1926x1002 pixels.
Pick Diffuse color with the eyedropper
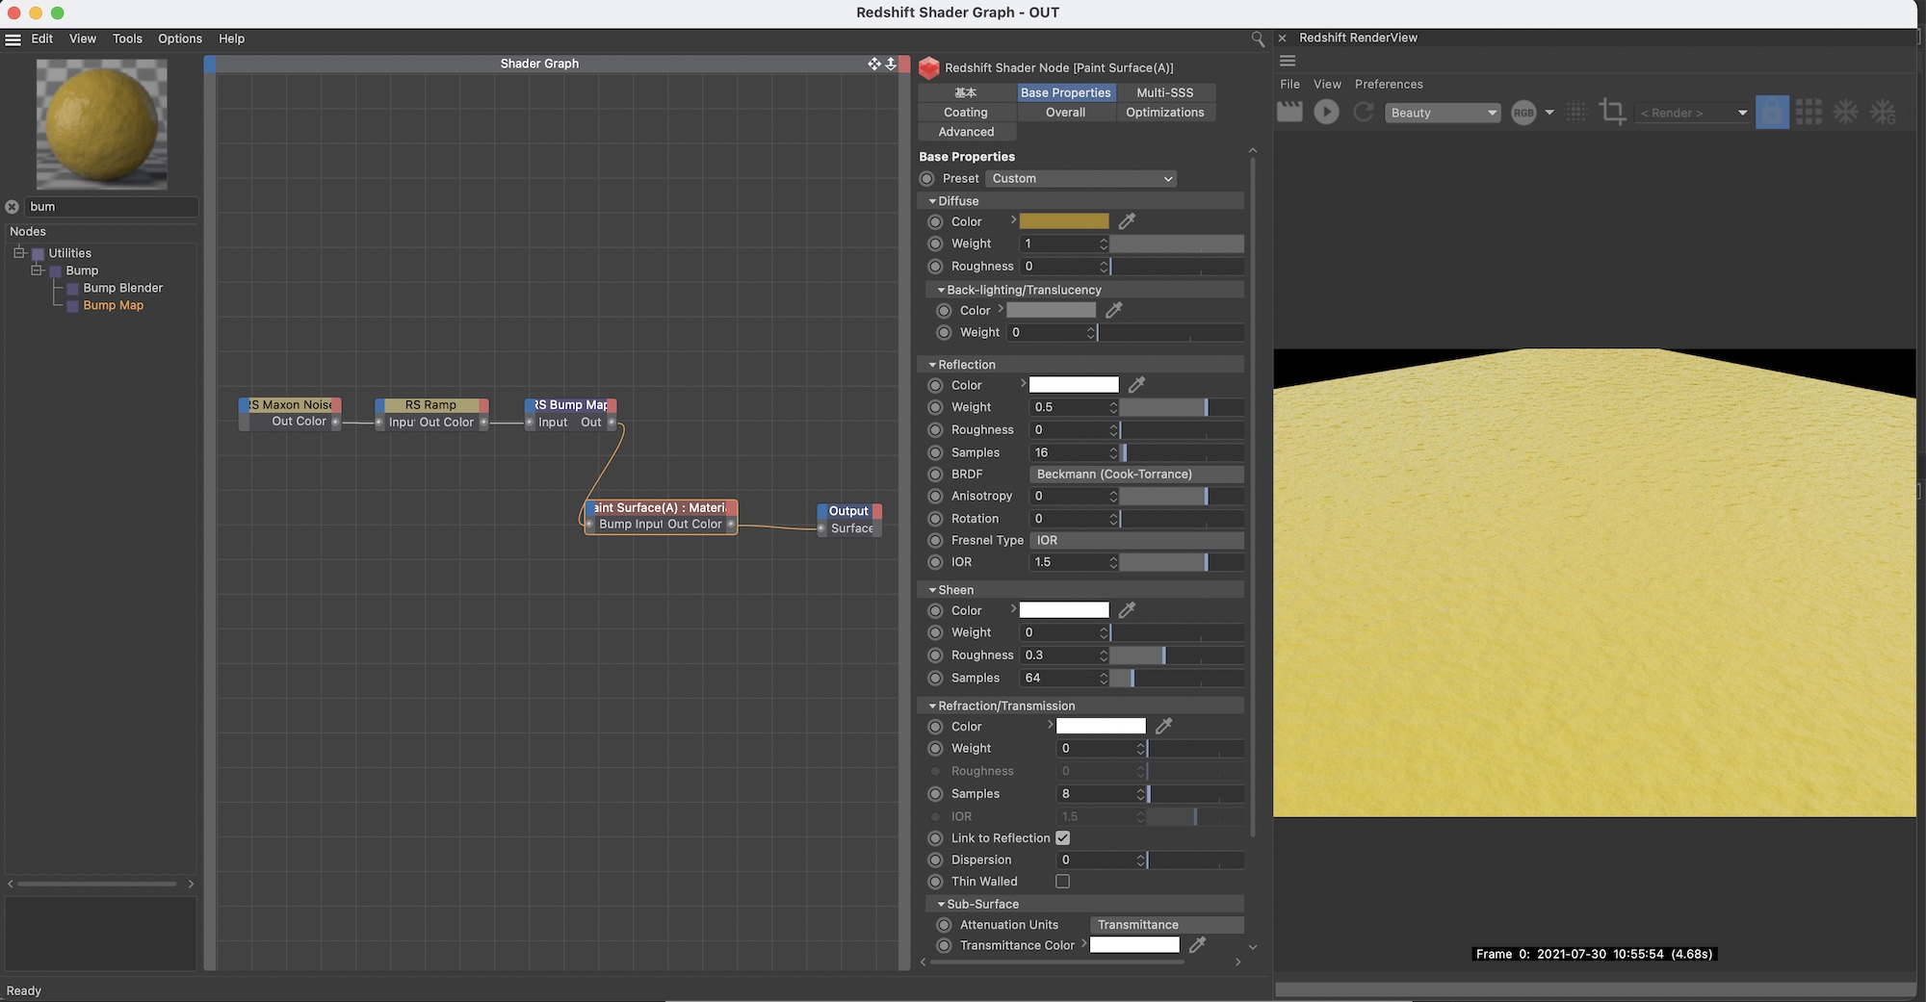pyautogui.click(x=1127, y=221)
